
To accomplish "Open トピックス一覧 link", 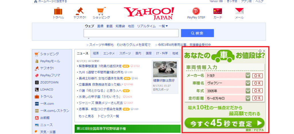I will click(108, 116).
